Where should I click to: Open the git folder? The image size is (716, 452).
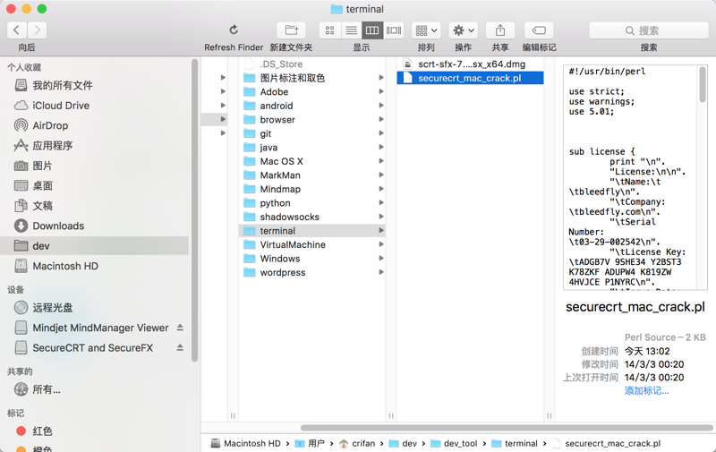[x=311, y=133]
